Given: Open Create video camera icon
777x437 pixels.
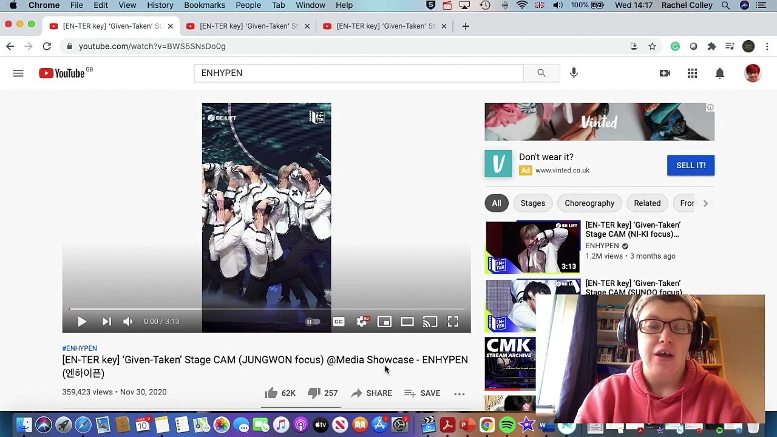Looking at the screenshot, I should [665, 73].
